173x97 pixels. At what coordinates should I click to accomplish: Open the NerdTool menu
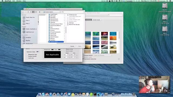point(8,1)
